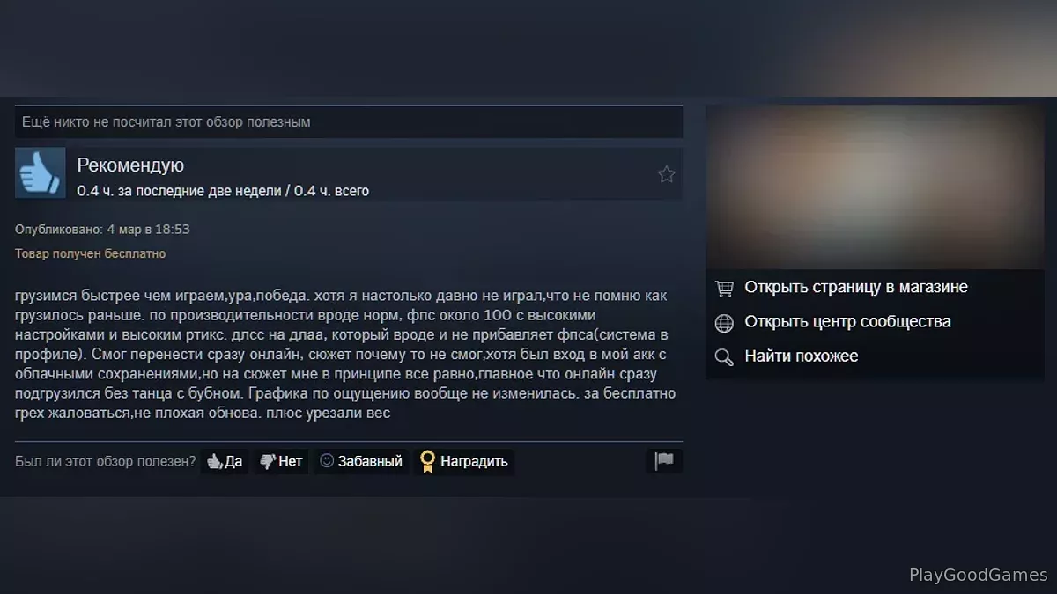Click the magnifier icon next to Найти похожее
This screenshot has width=1057, height=594.
[x=724, y=356]
